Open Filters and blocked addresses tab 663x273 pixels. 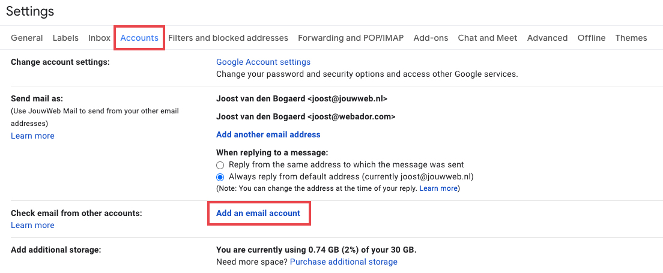(x=228, y=38)
